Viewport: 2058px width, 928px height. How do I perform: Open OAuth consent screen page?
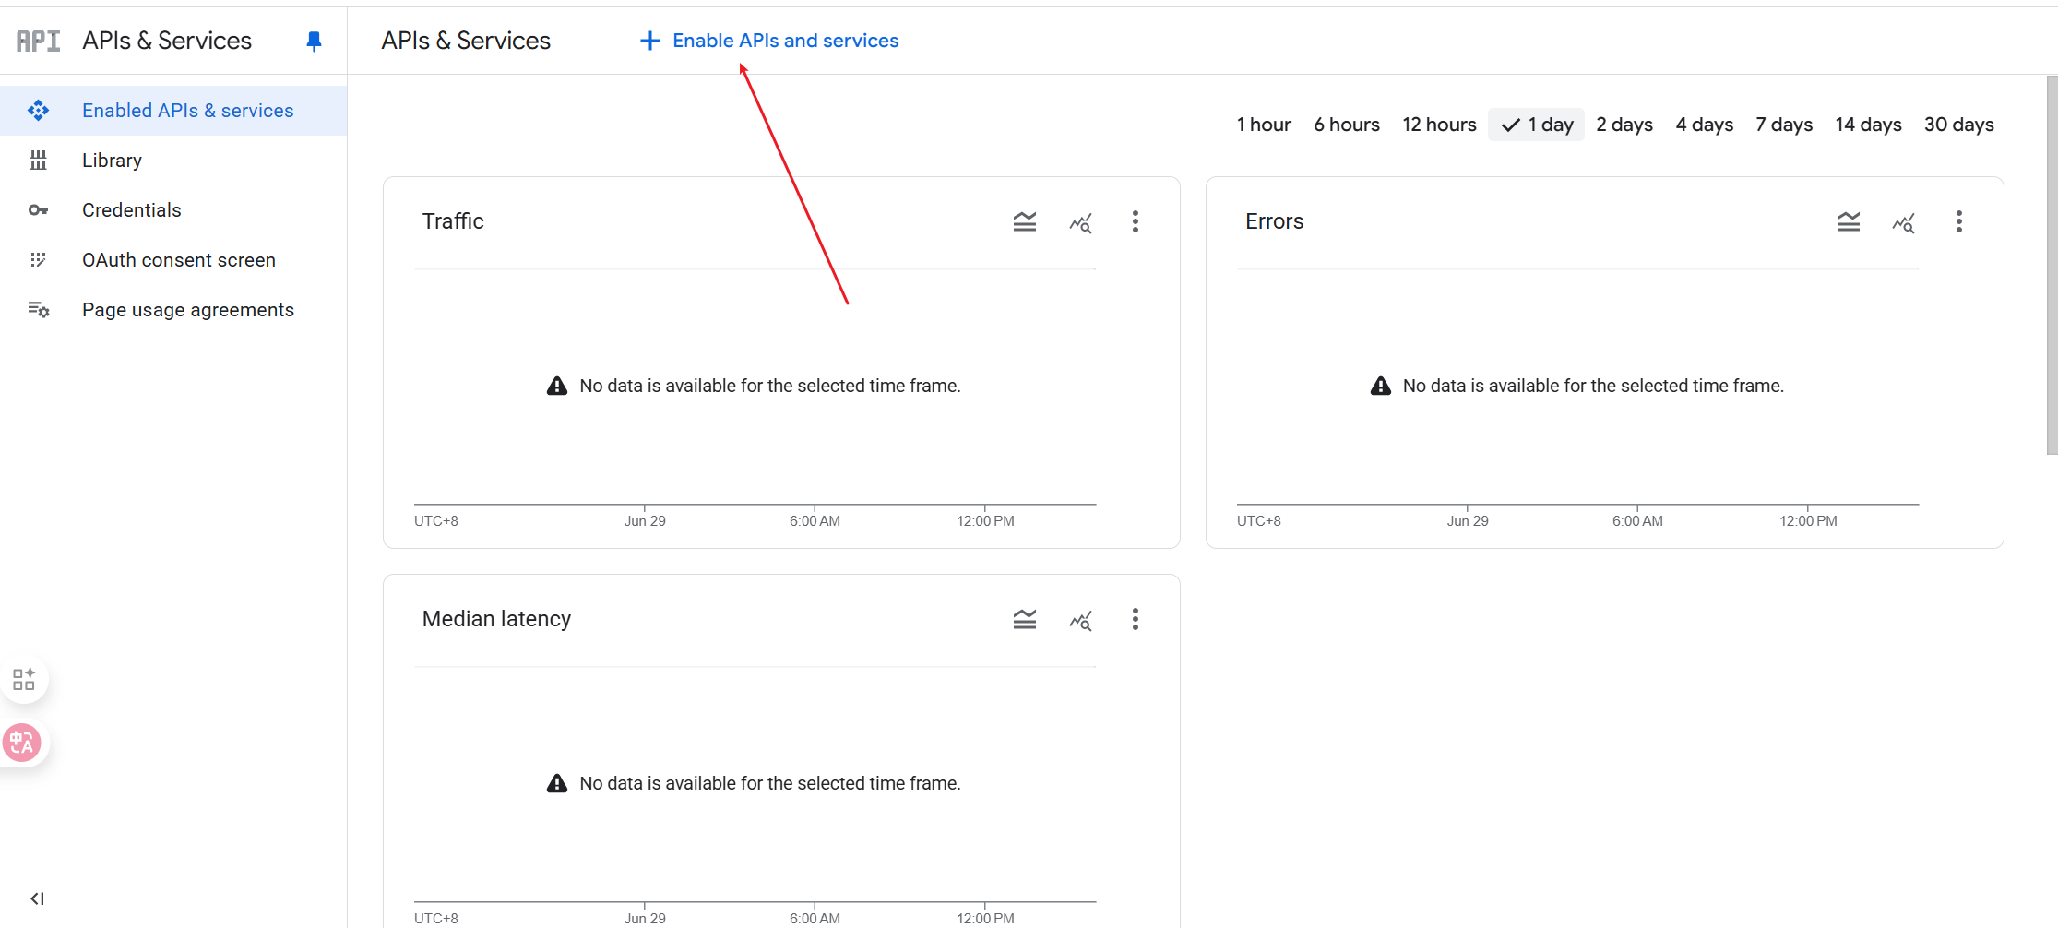pyautogui.click(x=178, y=260)
